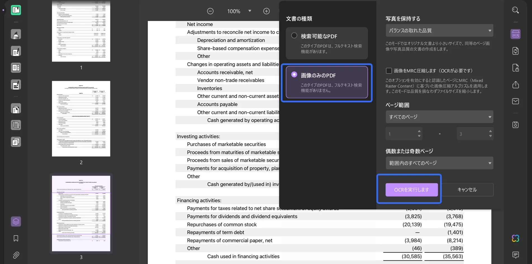This screenshot has height=264, width=532.
Task: Open the bookmark panel icon
Action: (16, 238)
